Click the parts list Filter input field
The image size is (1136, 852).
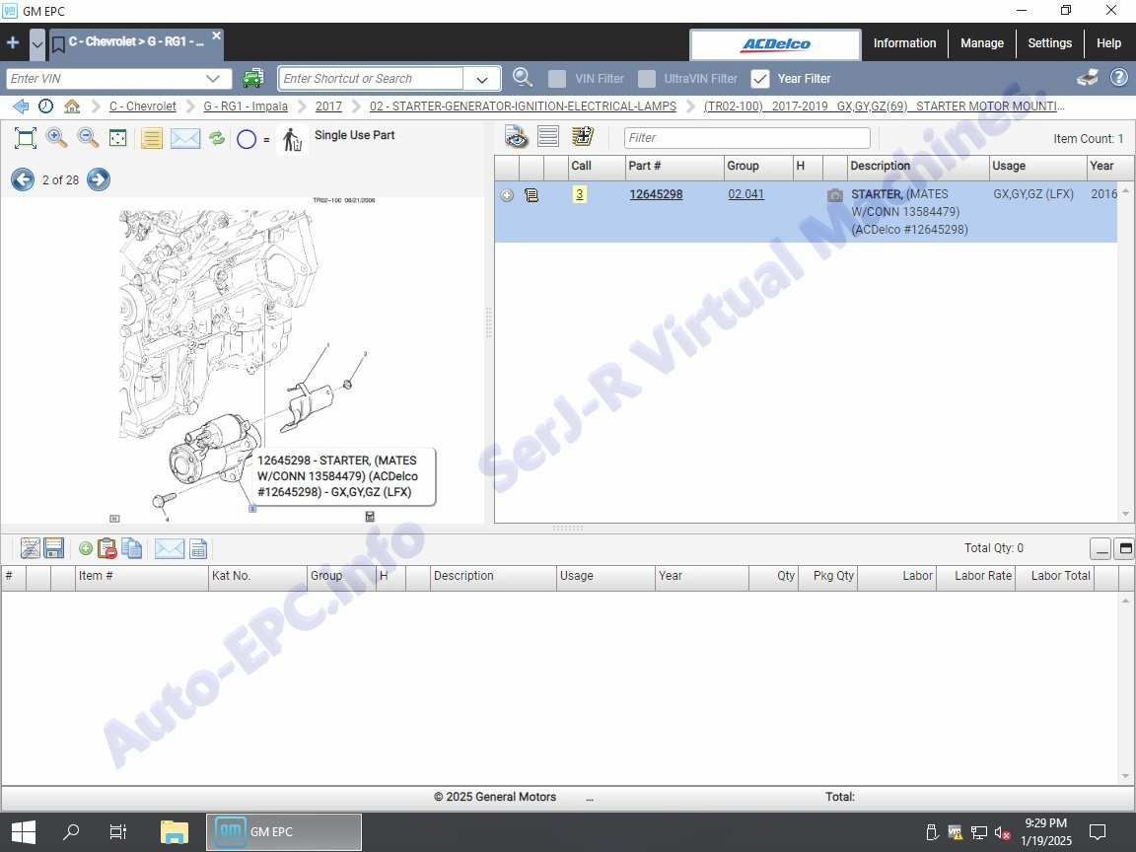coord(747,138)
